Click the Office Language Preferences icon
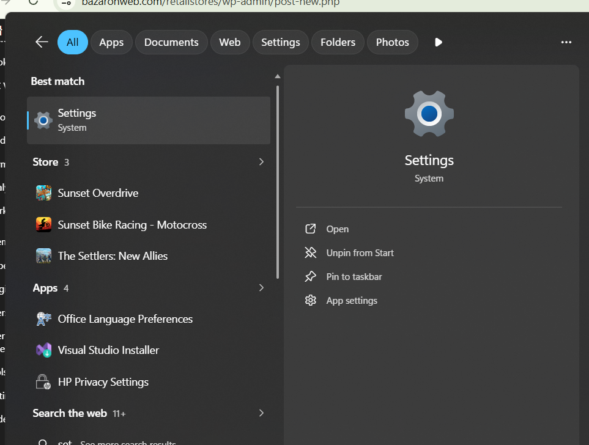The image size is (589, 445). pos(43,319)
